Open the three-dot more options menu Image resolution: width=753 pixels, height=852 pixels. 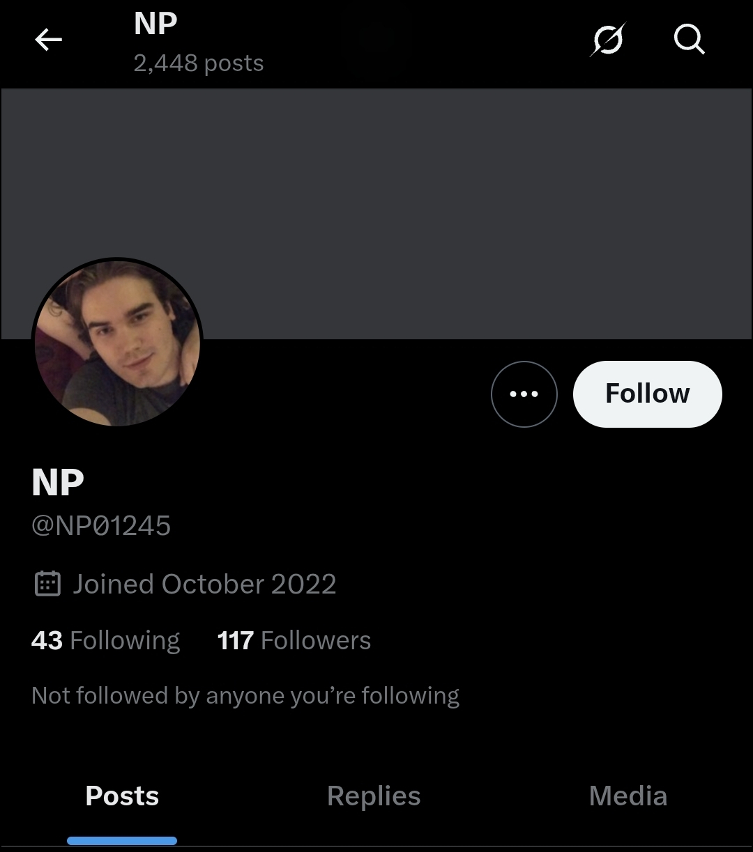pyautogui.click(x=524, y=394)
